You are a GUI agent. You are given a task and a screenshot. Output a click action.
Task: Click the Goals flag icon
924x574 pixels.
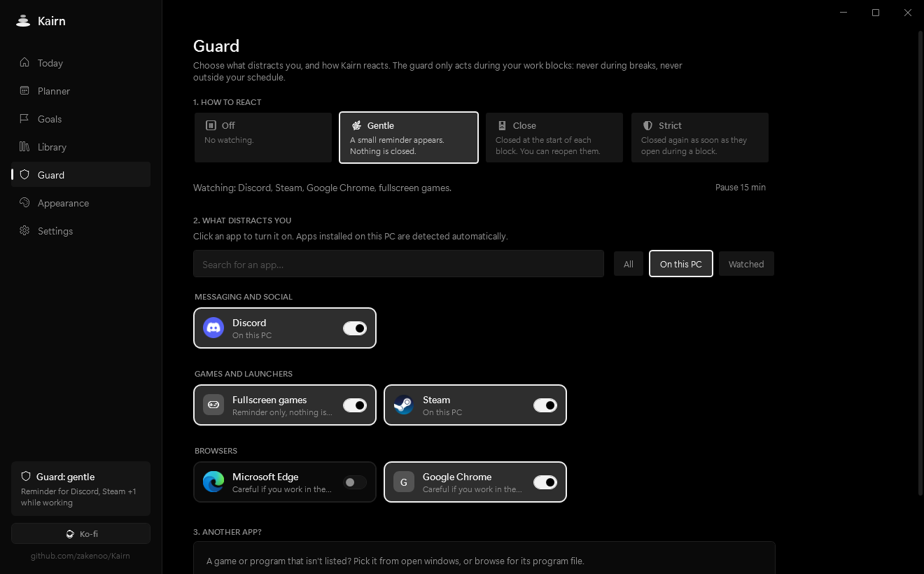click(x=24, y=119)
